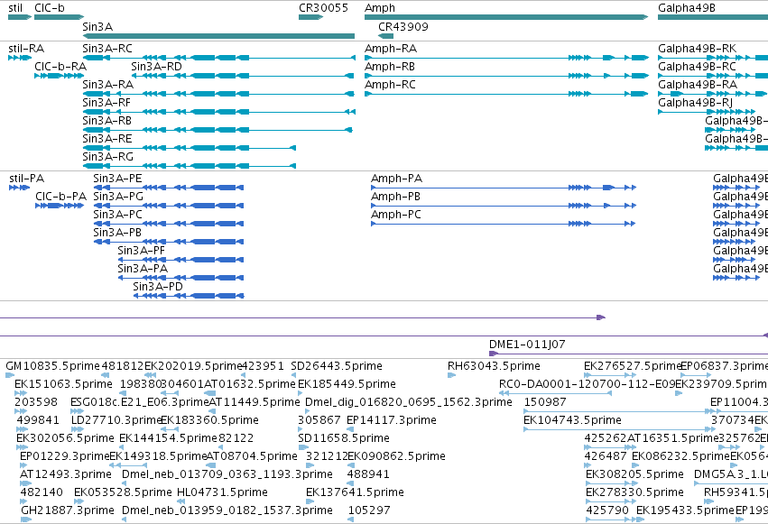Select the Galpha49B-RC transcript label

[697, 67]
